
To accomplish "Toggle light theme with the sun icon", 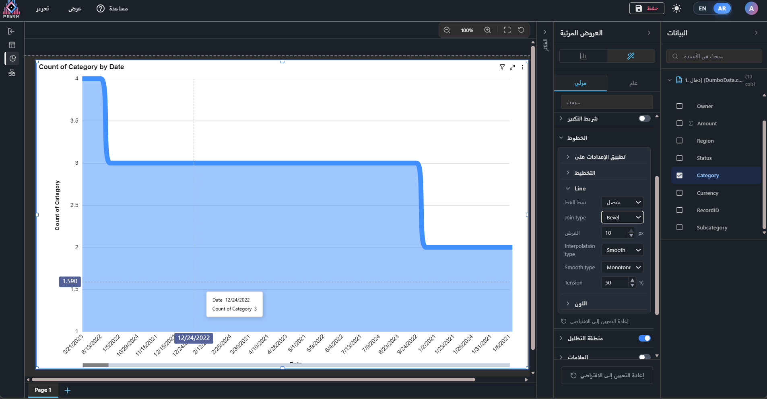I will (x=677, y=8).
